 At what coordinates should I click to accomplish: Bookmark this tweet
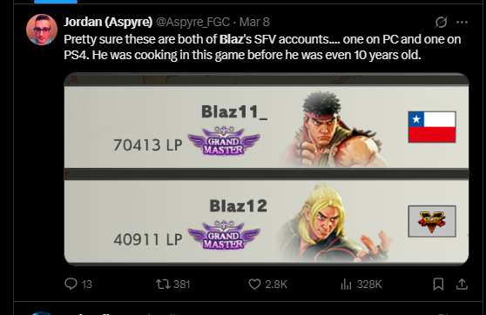pos(438,284)
